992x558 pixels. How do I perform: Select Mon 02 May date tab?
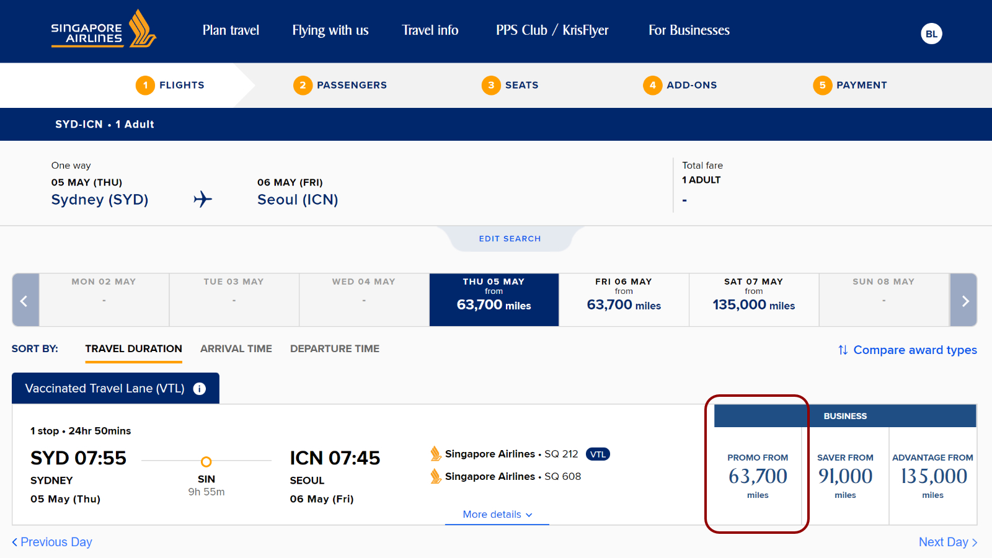click(x=104, y=300)
